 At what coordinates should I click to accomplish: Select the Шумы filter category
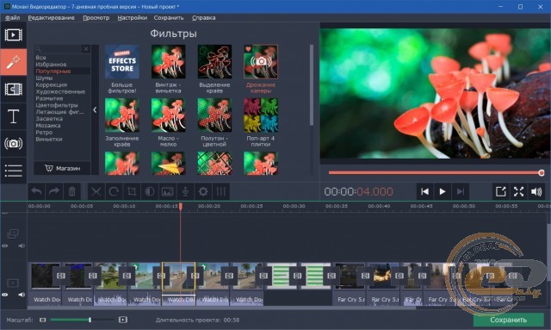[44, 78]
